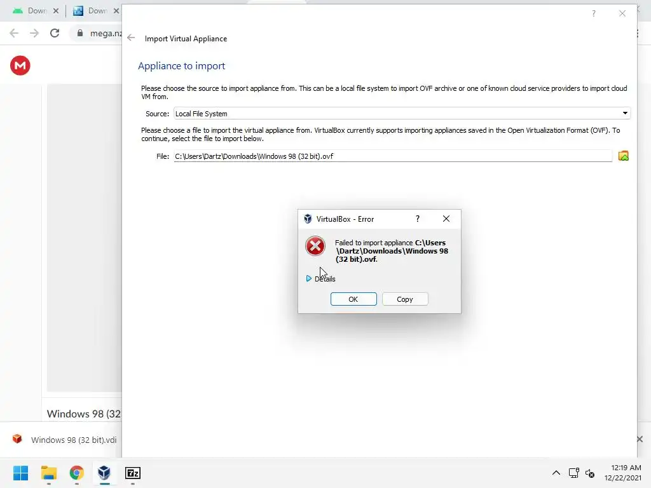Image resolution: width=651 pixels, height=488 pixels.
Task: Click the Windows 98 (32 heading on MEGA page
Action: (x=84, y=414)
